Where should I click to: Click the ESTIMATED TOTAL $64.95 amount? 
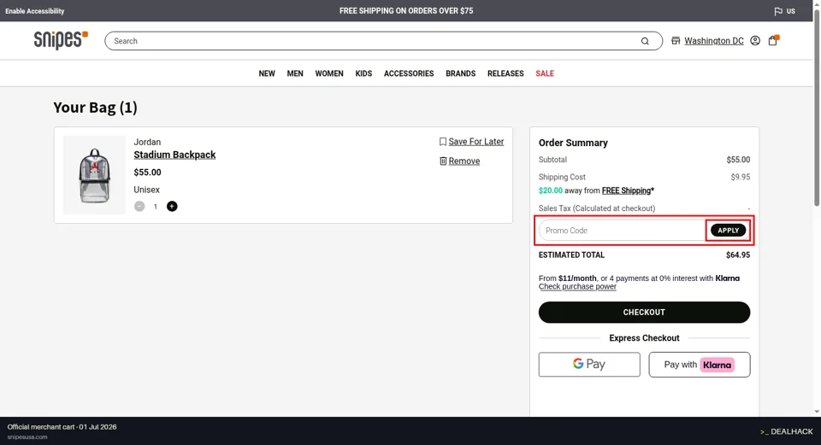pos(738,255)
